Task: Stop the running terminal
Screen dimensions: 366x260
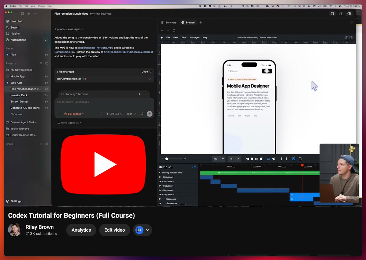Action: point(139,94)
